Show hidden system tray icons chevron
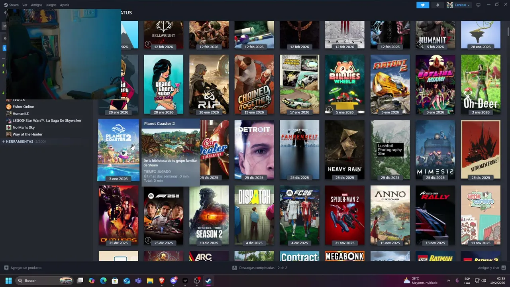 coord(448,281)
